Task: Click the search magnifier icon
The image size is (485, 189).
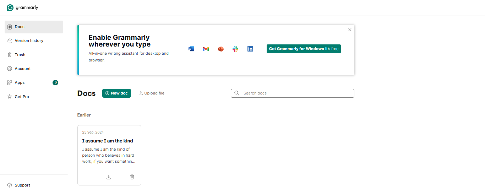Action: click(237, 93)
